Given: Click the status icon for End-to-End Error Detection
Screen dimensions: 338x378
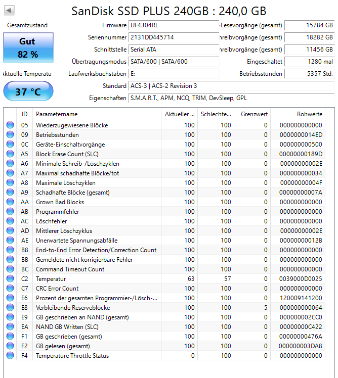Looking at the screenshot, I should [10, 250].
